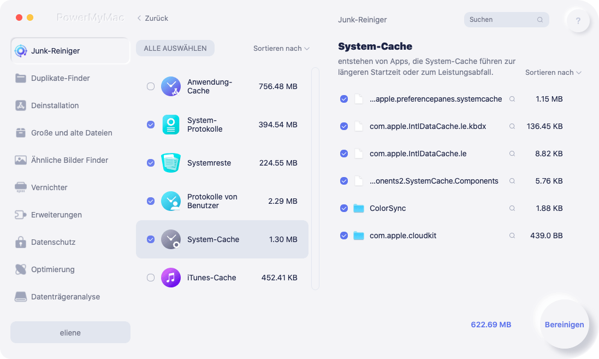Click the Erweiterungen plug-in icon

click(x=21, y=215)
